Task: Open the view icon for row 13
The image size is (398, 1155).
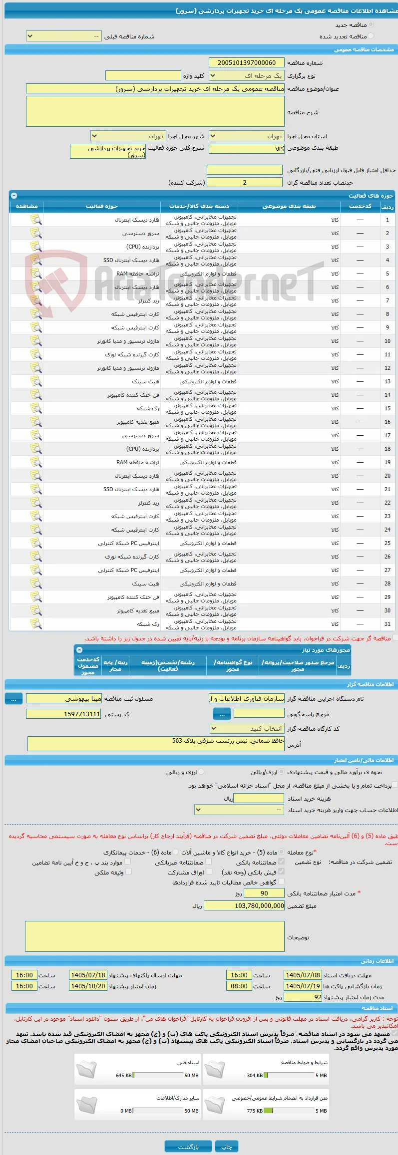Action: point(35,381)
